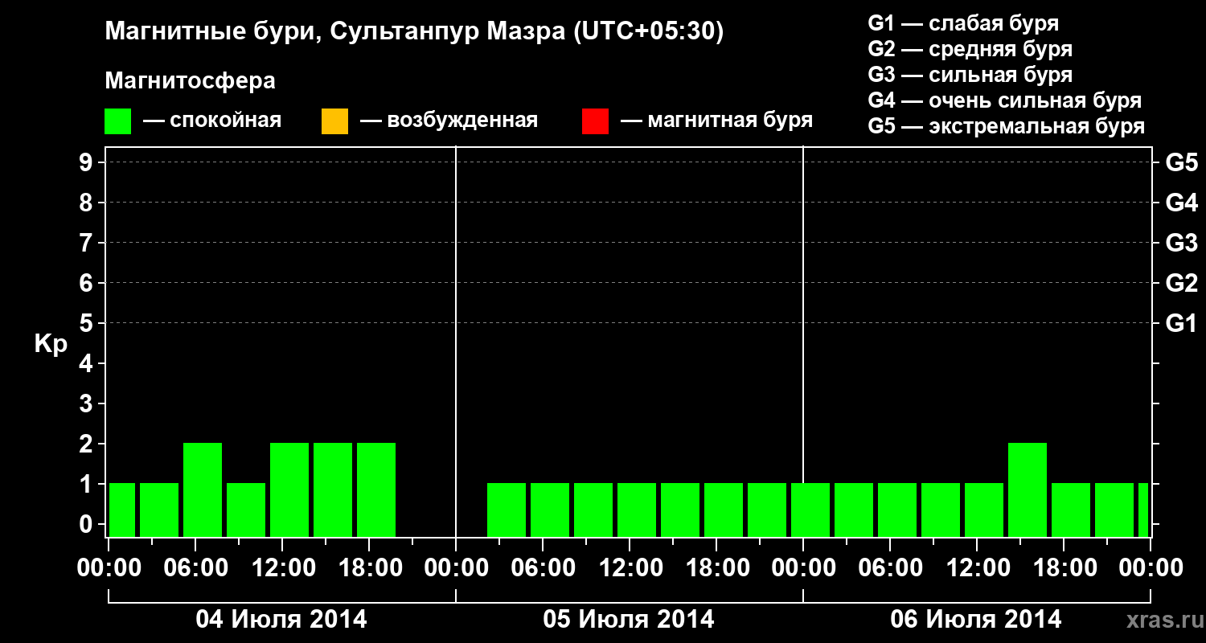Viewport: 1206px width, 643px height.
Task: Click the right-axis label 'G5'
Action: pyautogui.click(x=1181, y=163)
